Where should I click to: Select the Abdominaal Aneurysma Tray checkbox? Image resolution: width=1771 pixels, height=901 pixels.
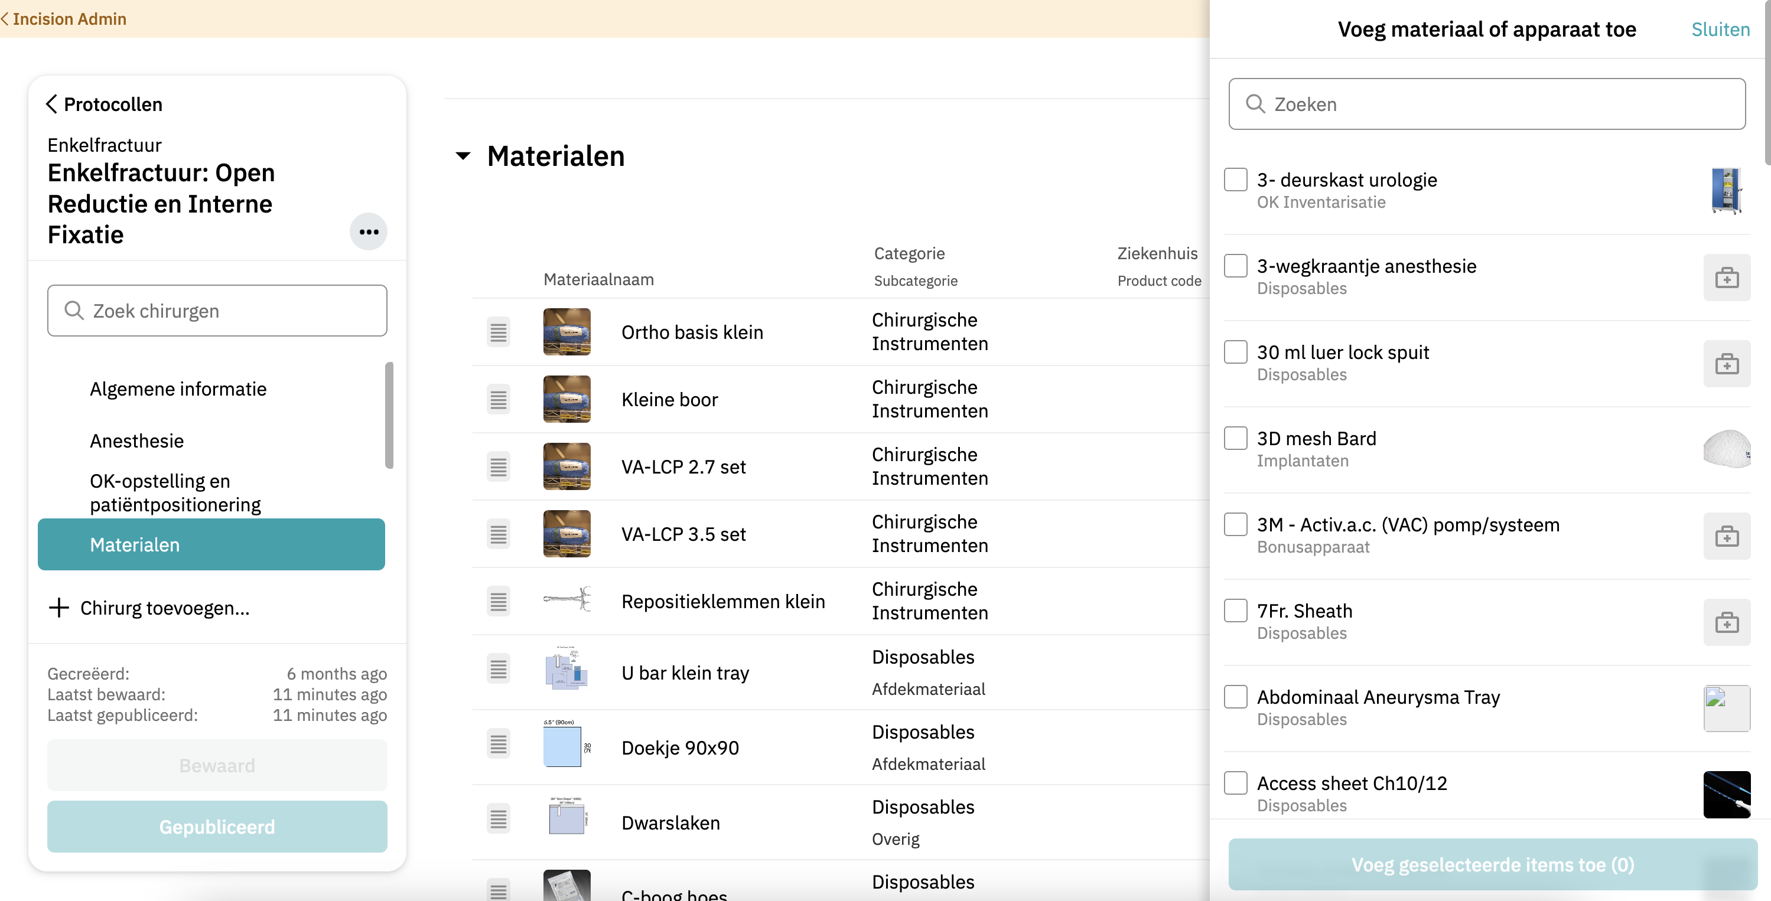coord(1235,697)
